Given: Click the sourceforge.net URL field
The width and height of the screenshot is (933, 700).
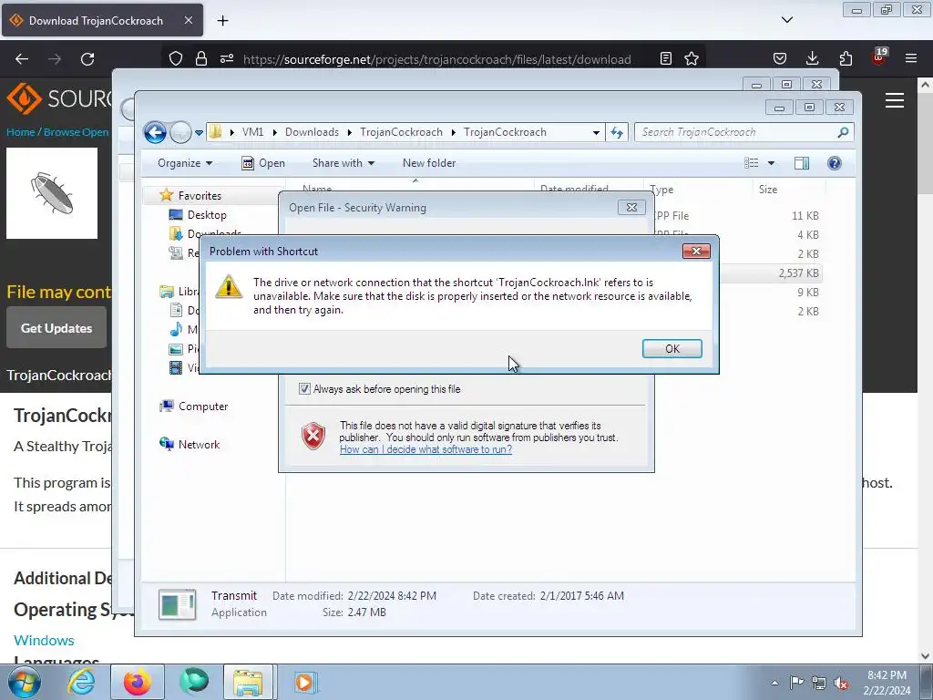Looking at the screenshot, I should pos(436,59).
